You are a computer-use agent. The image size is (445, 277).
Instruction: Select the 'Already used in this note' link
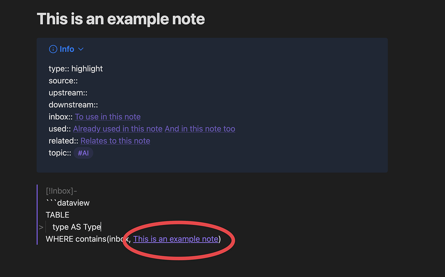point(117,129)
